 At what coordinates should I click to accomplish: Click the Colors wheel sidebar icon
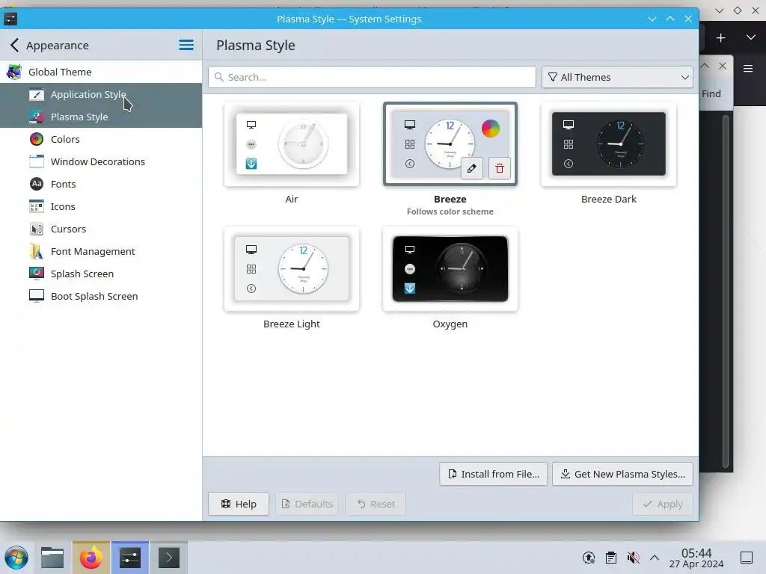pos(37,139)
